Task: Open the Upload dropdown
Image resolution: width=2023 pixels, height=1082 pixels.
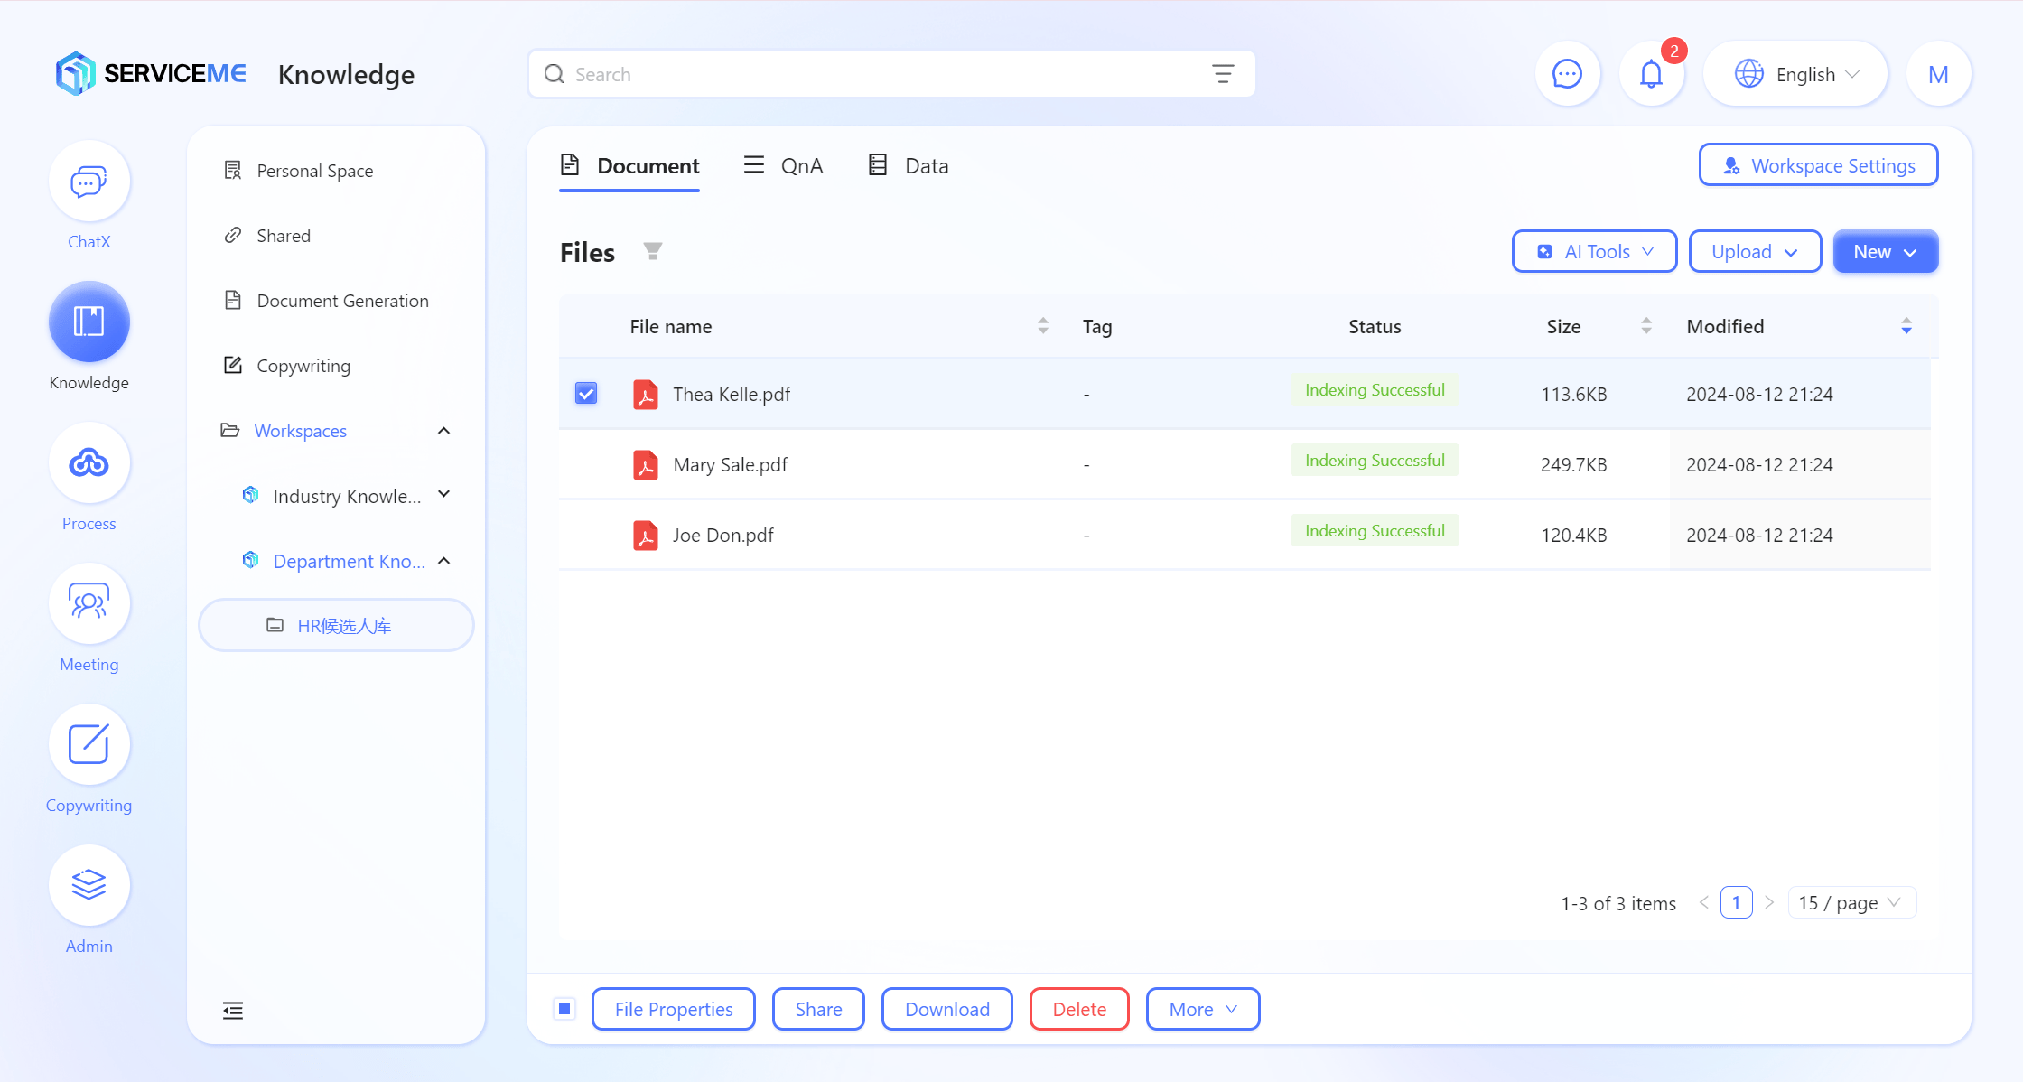Action: tap(1755, 251)
